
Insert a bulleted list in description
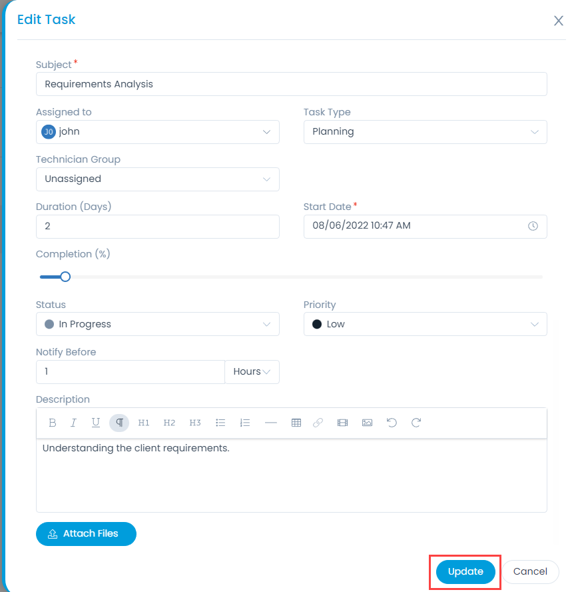pyautogui.click(x=220, y=423)
